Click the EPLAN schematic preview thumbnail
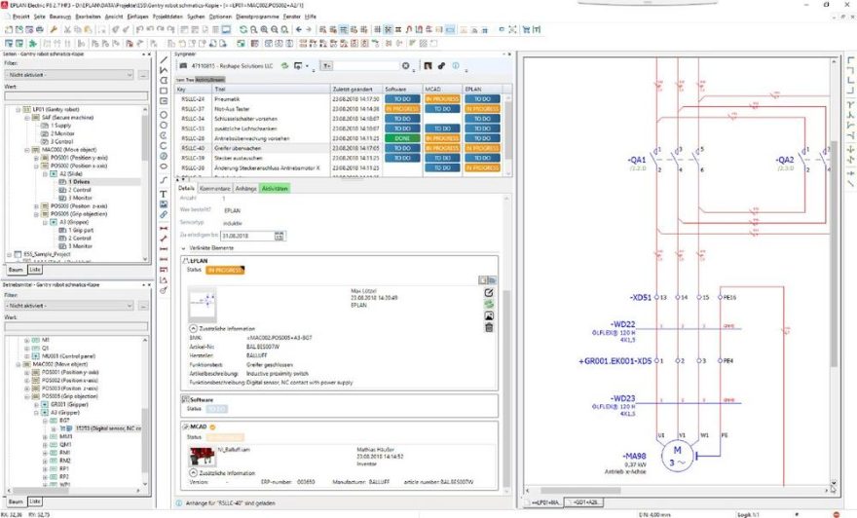857x518 pixels. pos(203,304)
